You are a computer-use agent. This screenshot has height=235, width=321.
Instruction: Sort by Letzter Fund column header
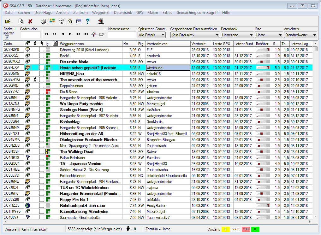[244, 44]
